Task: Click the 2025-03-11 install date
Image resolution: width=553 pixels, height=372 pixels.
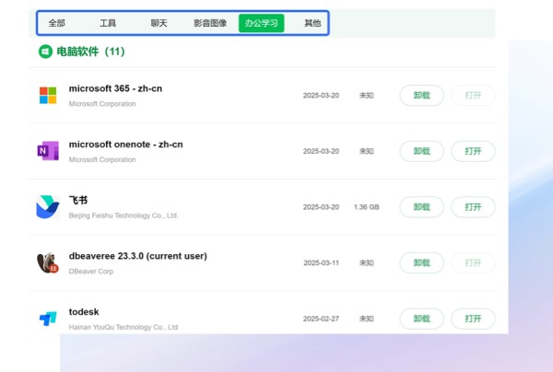Action: tap(321, 263)
